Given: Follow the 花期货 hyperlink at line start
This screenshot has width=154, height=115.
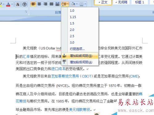Looking at the screenshot, I should coord(21,101).
